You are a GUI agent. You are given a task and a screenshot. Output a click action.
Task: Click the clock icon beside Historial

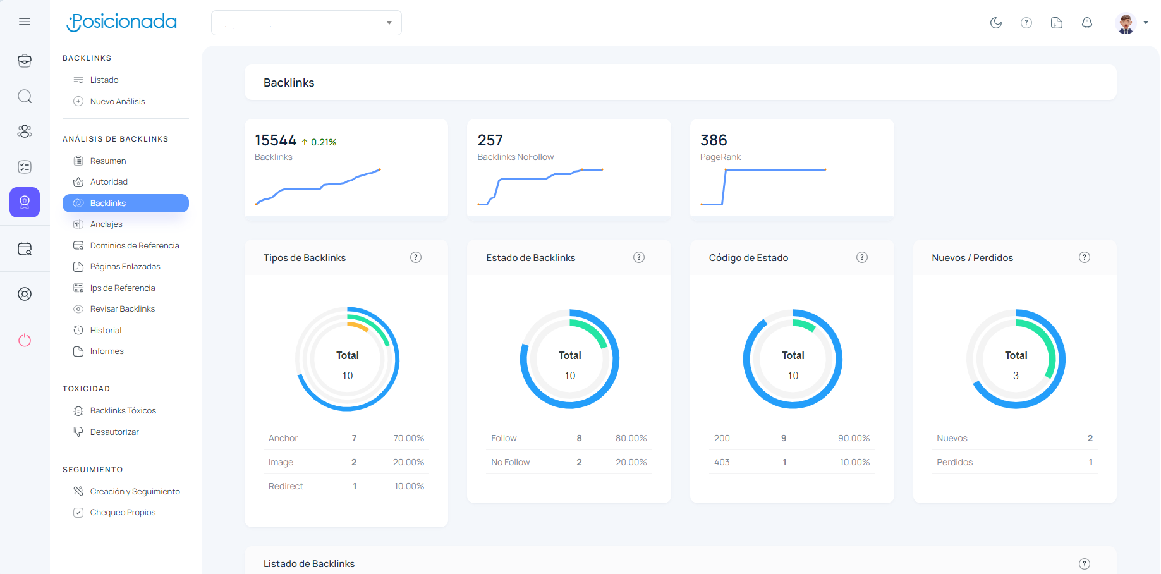point(78,330)
